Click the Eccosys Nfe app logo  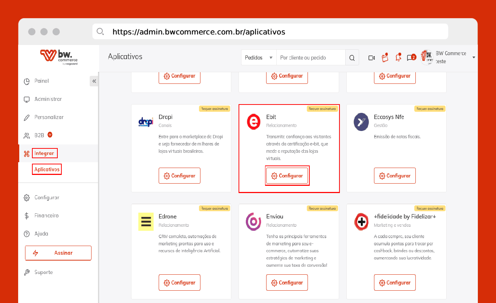click(x=361, y=122)
